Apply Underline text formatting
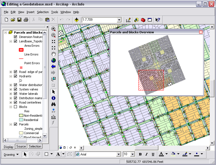This screenshot has height=165, width=216. pyautogui.click(x=153, y=154)
